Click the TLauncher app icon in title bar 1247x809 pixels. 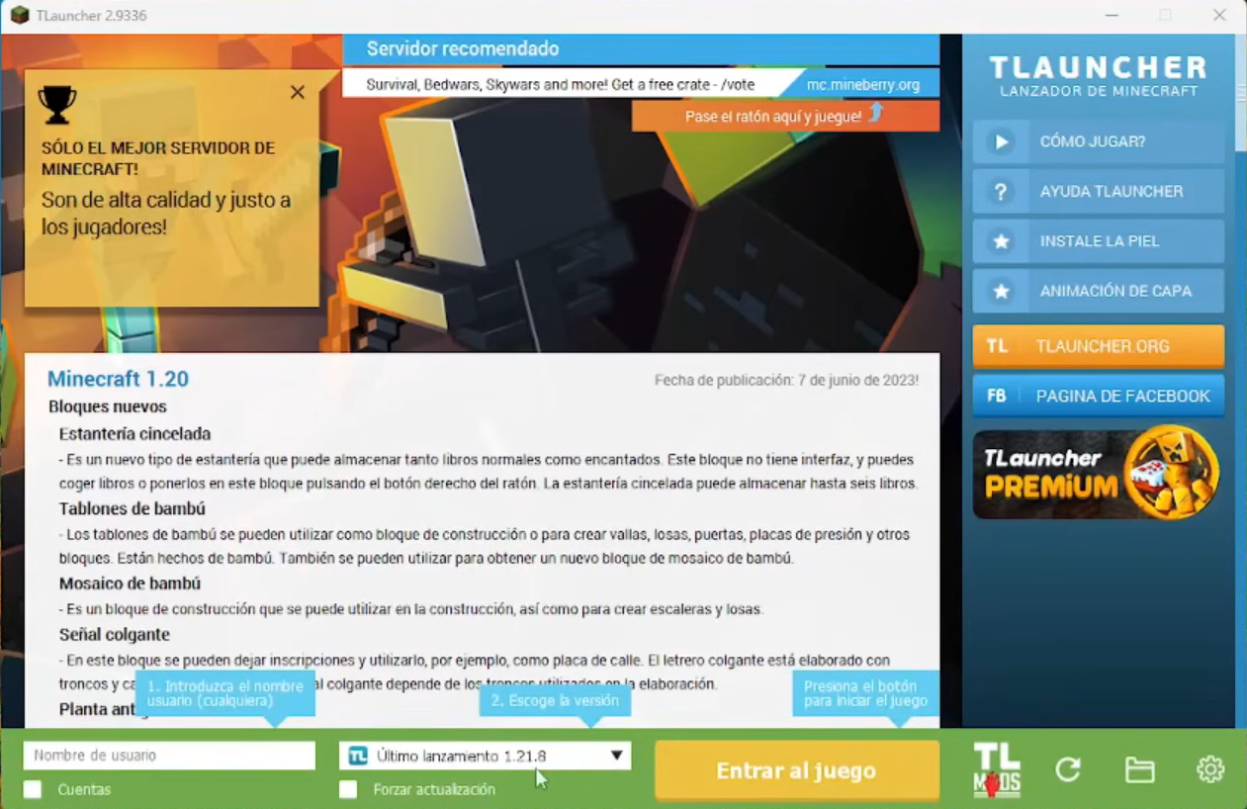[x=19, y=16]
